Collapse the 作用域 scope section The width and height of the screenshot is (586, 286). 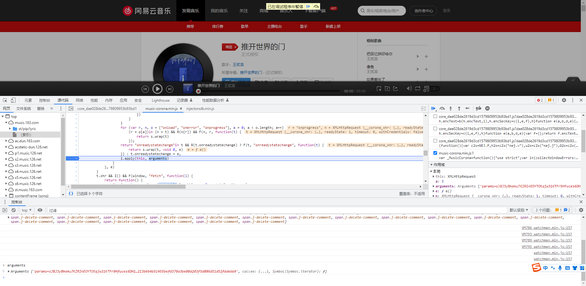(432, 165)
